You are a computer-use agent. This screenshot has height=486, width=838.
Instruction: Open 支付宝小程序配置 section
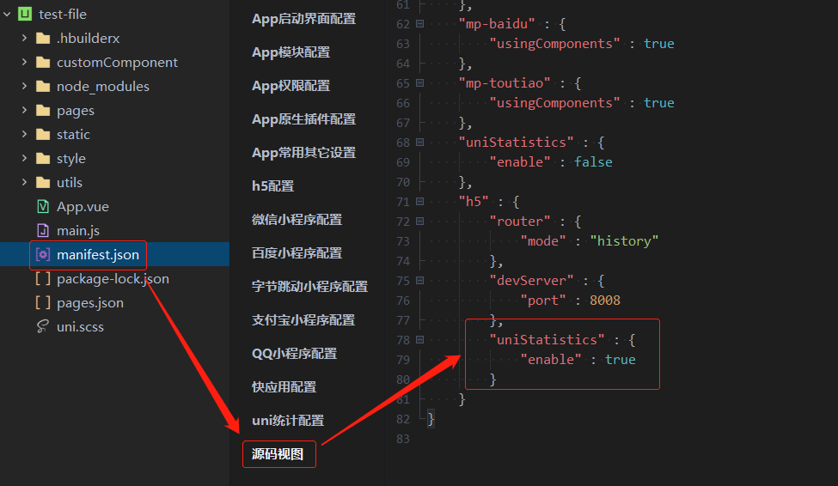point(303,320)
